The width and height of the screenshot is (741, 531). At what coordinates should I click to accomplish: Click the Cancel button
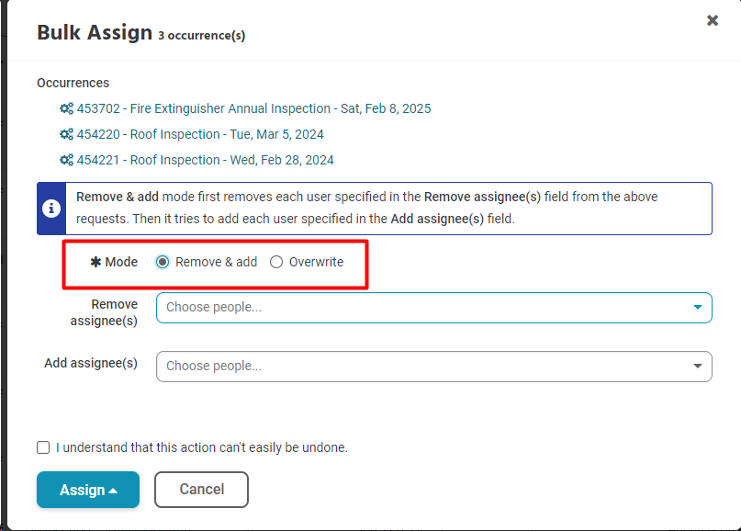coord(201,490)
